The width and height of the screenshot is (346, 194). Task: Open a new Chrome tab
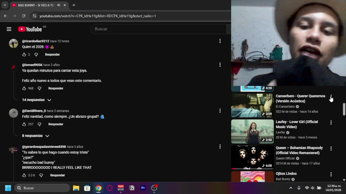click(74, 5)
